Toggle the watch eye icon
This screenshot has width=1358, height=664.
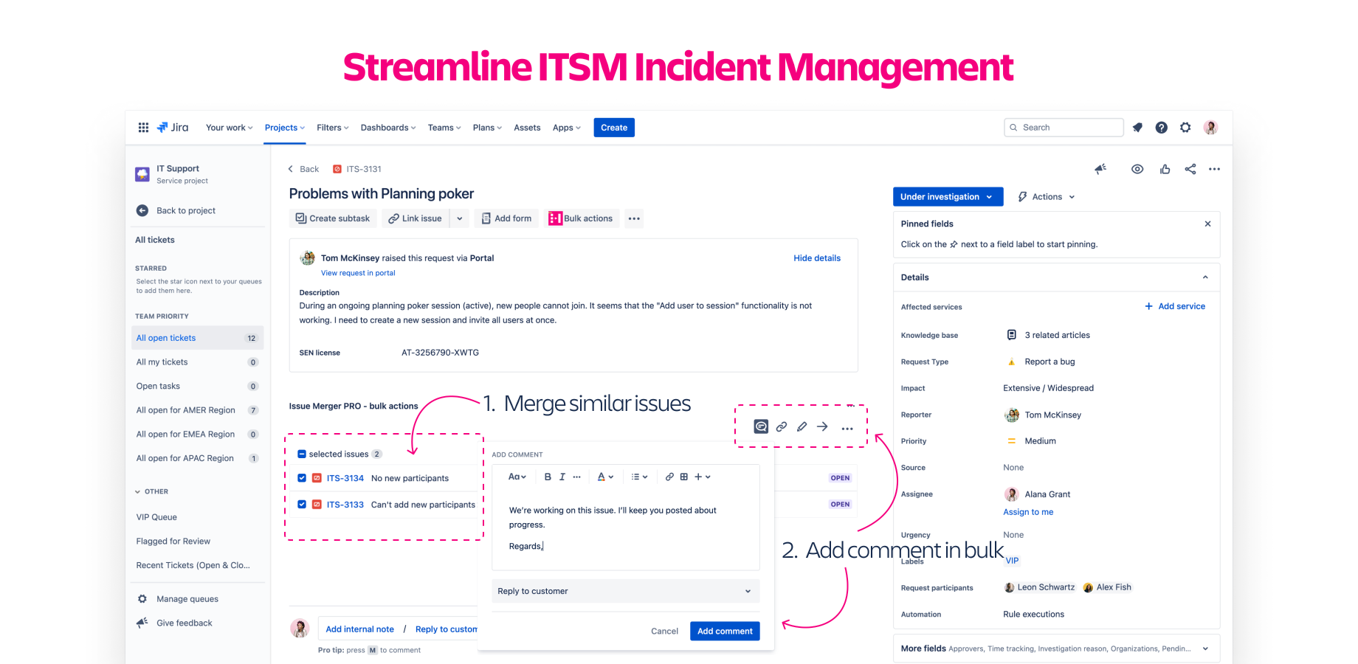(1137, 169)
